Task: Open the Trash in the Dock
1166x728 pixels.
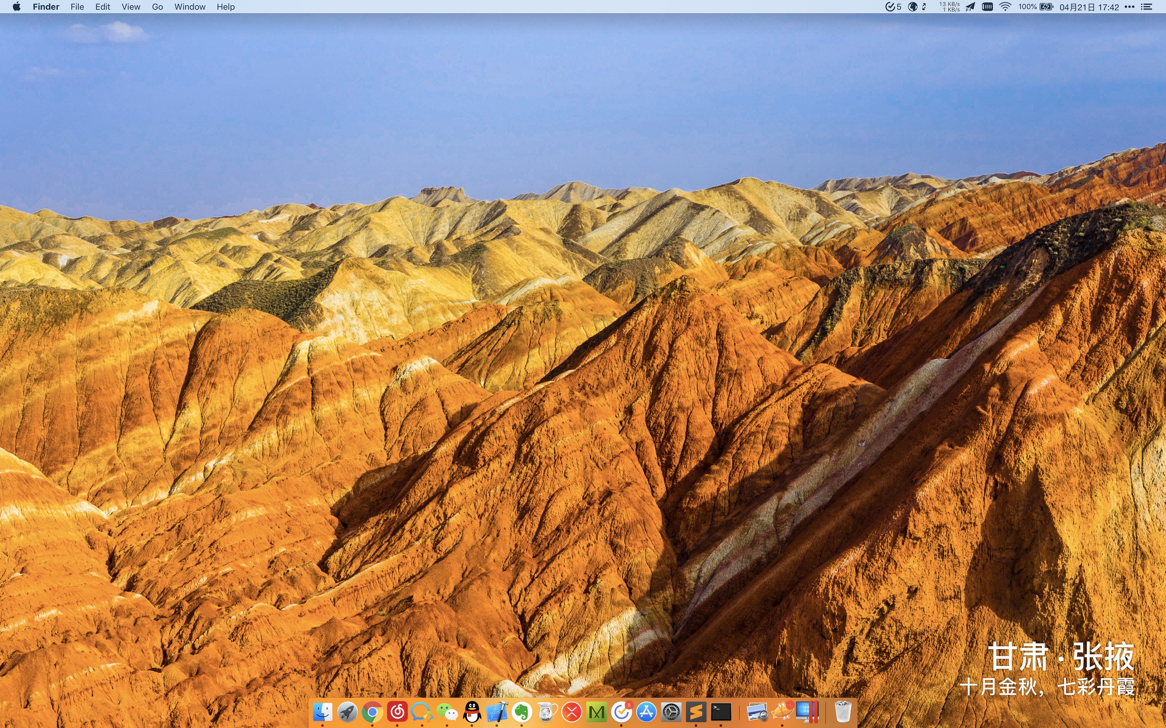Action: click(x=843, y=712)
